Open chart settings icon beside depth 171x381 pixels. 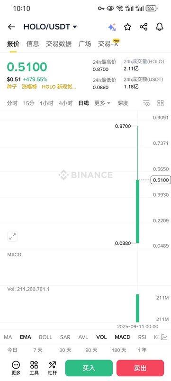[x=146, y=103]
